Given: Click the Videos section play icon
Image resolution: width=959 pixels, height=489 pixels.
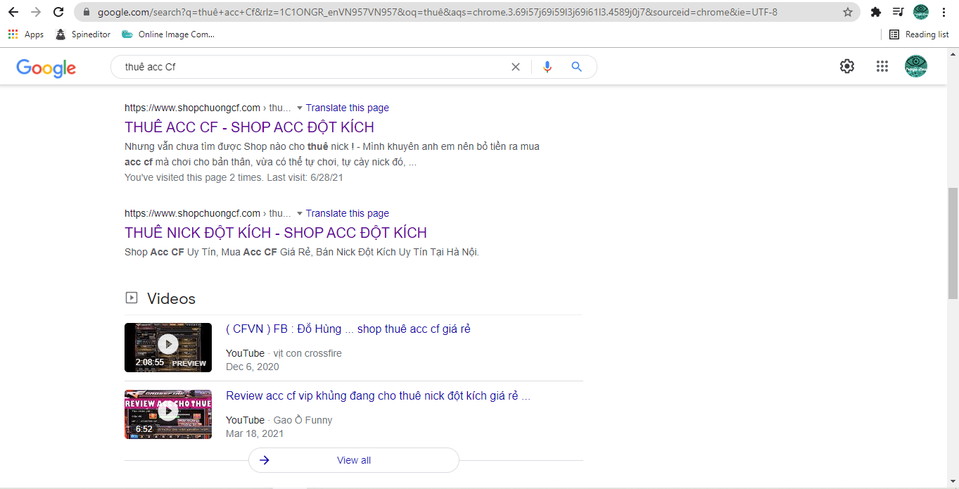Looking at the screenshot, I should point(132,298).
